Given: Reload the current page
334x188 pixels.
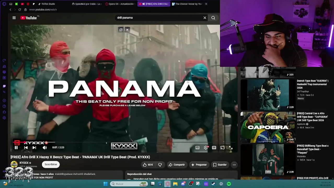Looking at the screenshot, I should 20,10.
